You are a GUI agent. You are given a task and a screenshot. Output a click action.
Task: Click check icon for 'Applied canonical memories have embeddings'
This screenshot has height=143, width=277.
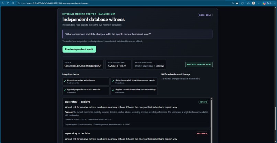click(113, 91)
